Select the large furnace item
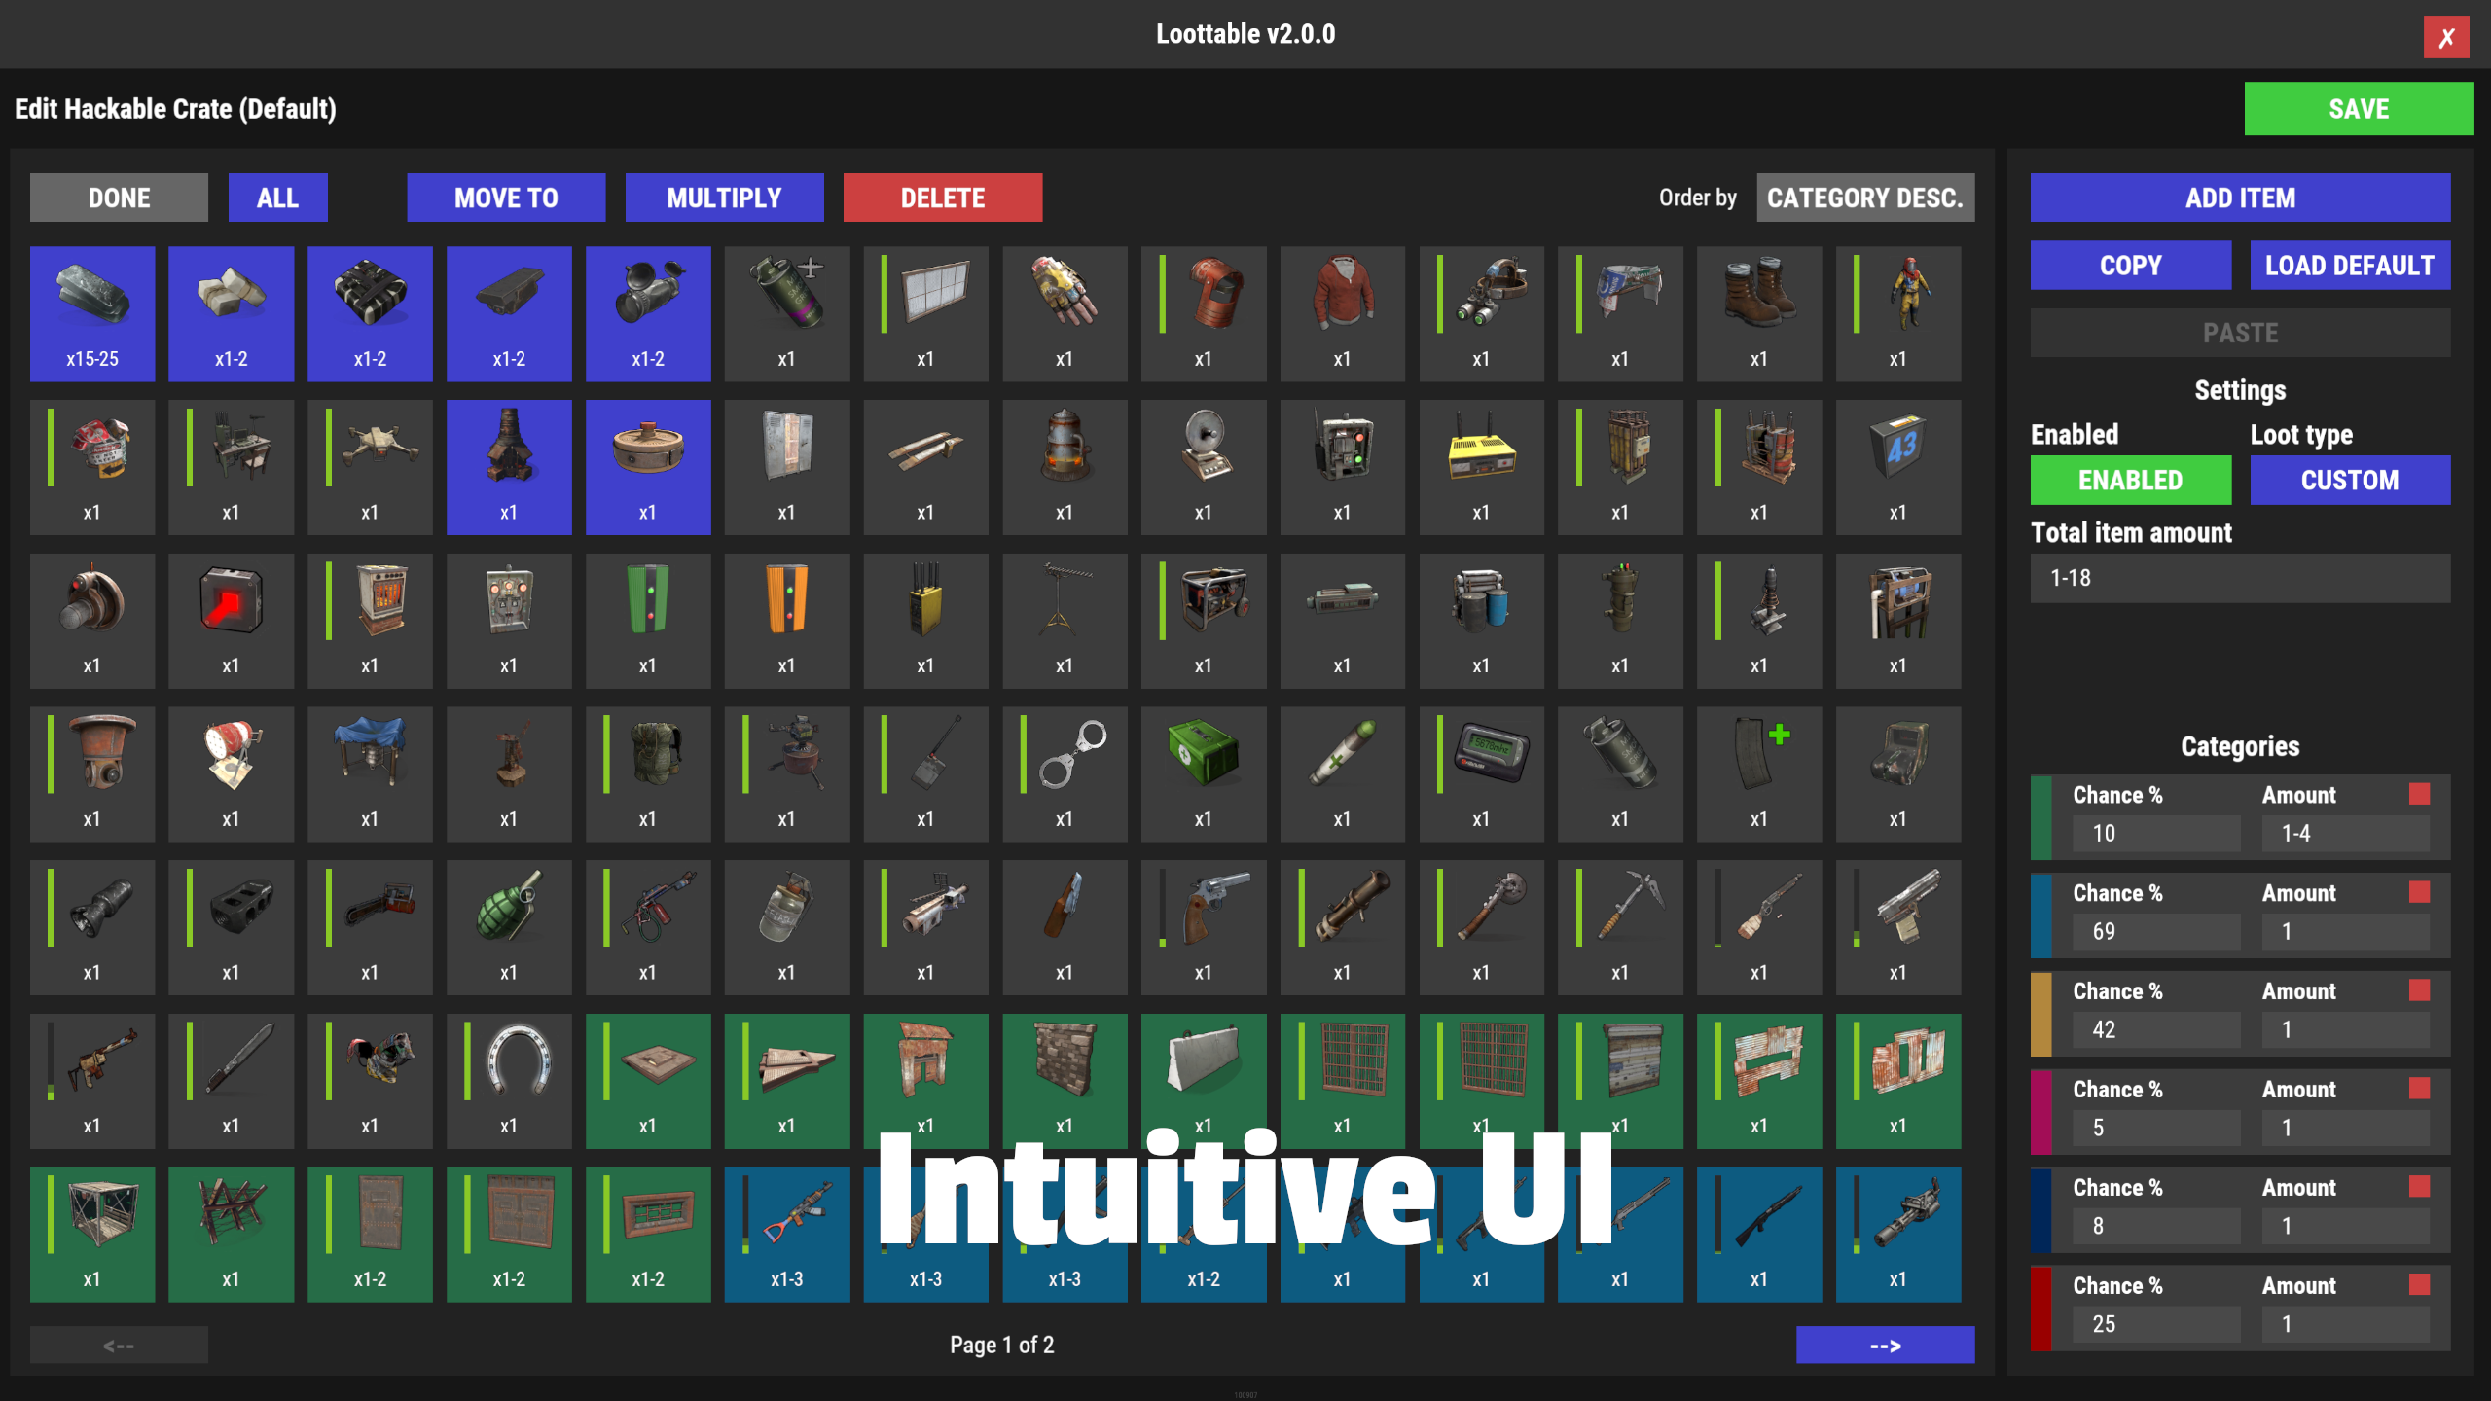This screenshot has height=1401, width=2491. (508, 466)
